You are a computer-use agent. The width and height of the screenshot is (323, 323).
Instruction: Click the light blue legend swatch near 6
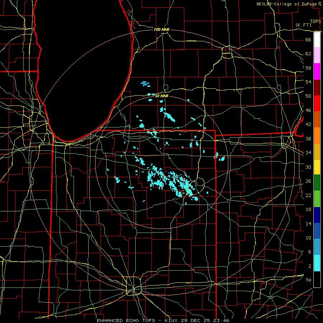click(x=317, y=247)
